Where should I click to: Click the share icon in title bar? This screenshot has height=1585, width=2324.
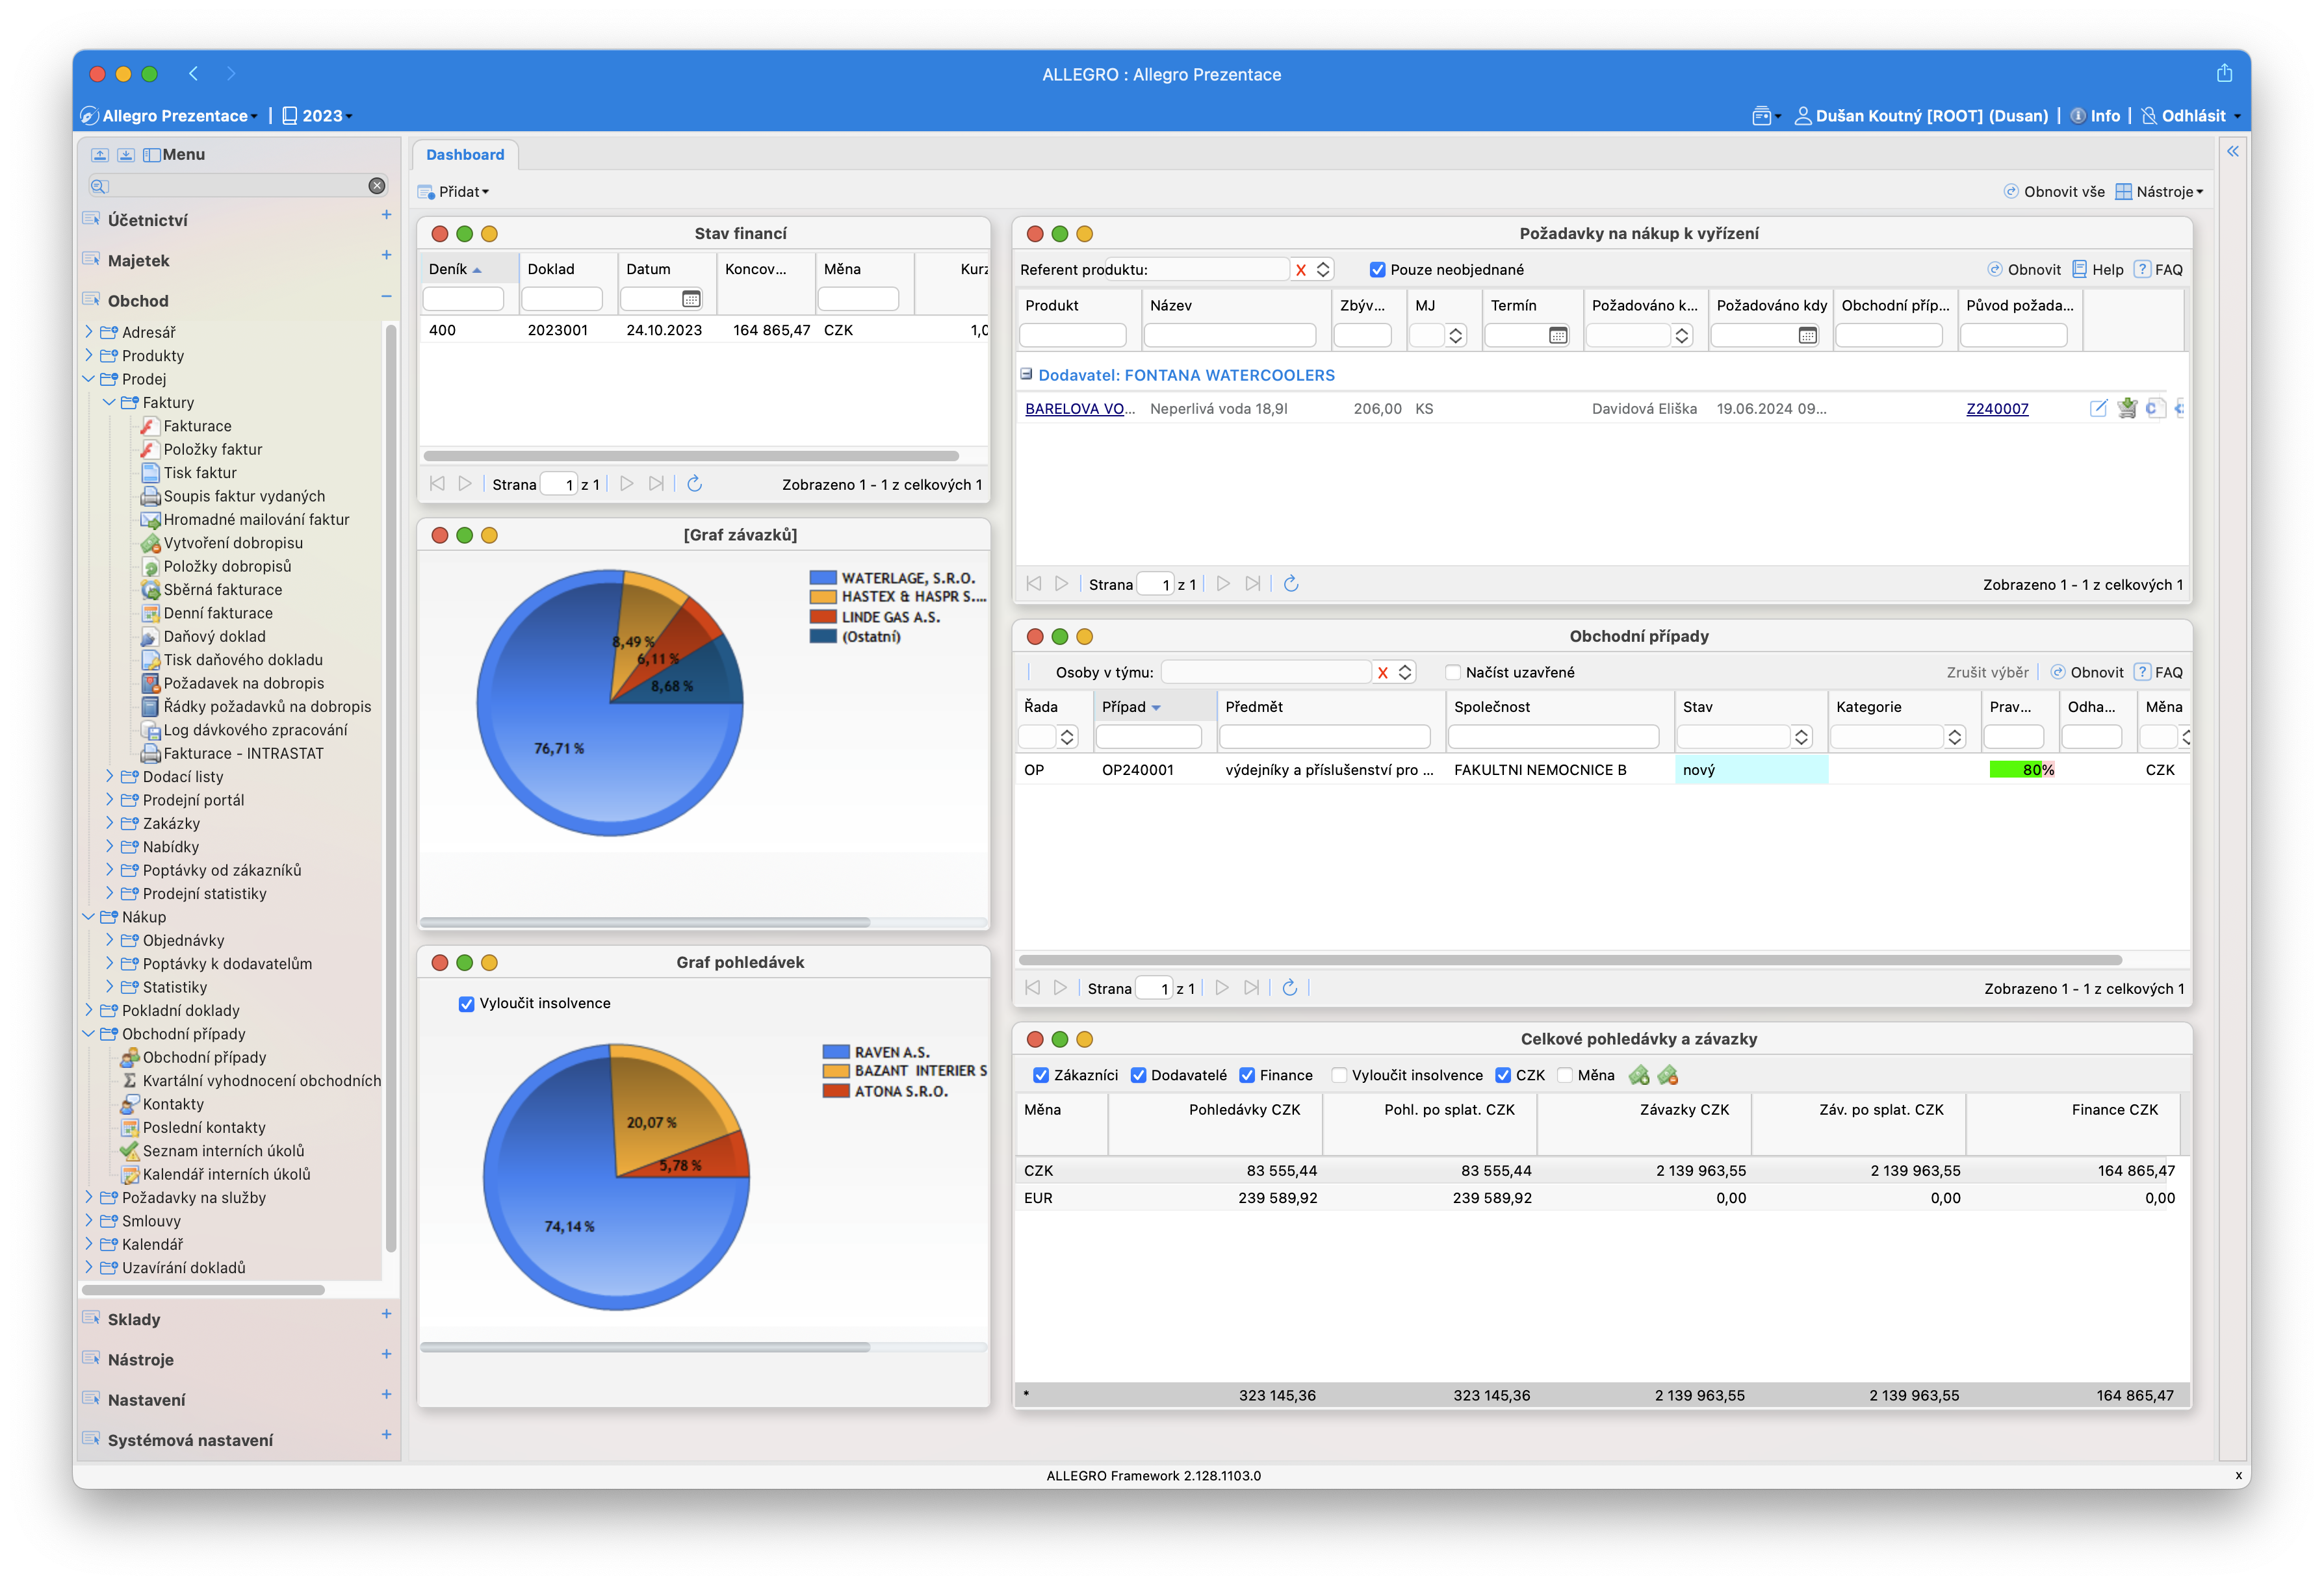[x=2224, y=74]
